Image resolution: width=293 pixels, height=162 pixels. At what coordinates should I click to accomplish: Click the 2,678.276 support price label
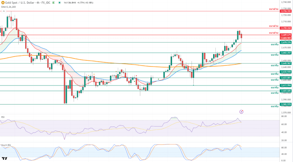pos(286,42)
